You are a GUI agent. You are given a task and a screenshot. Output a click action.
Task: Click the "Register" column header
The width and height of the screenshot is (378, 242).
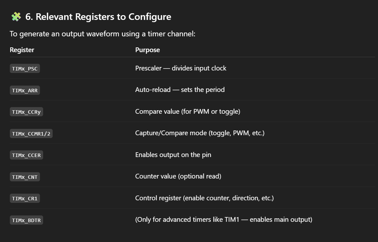click(22, 50)
